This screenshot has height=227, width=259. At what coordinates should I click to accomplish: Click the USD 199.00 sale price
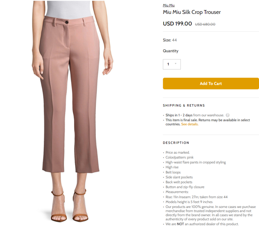click(177, 24)
